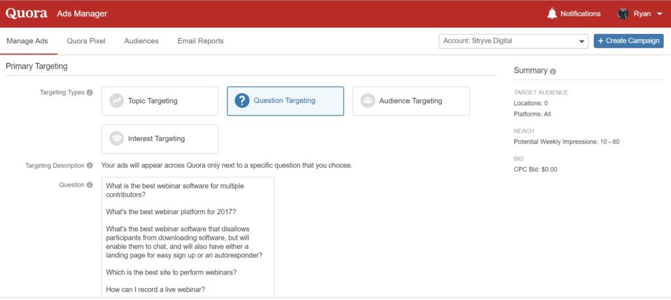Click the "How can I record a live webinar?" line
Screen dimensions: 671x300
coord(155,290)
